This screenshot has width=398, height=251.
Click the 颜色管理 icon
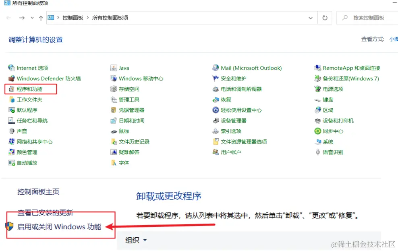coord(11,152)
